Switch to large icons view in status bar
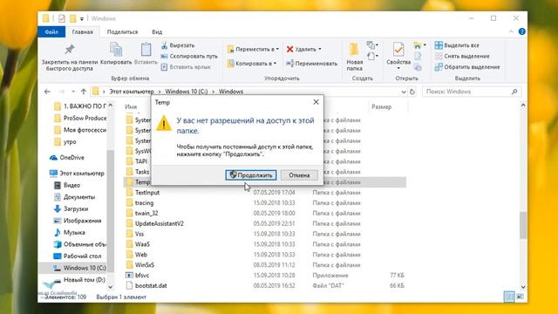This screenshot has width=558, height=314. click(x=520, y=297)
